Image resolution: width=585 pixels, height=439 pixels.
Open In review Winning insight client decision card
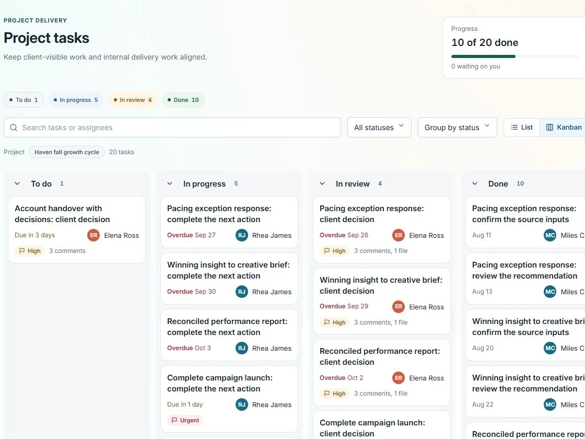coord(382,301)
